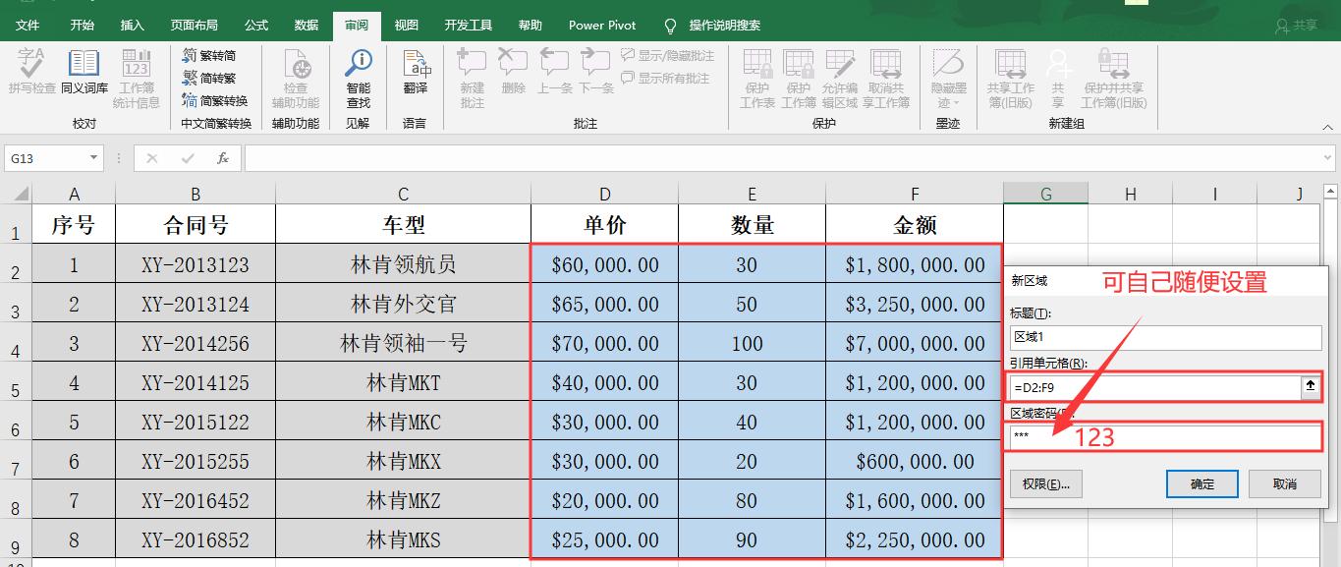Open the 同义词库 thesaurus pane
1341x567 pixels.
pos(84,74)
